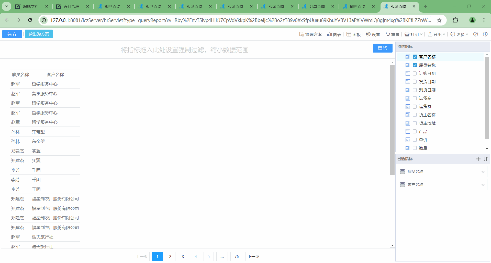This screenshot has width=491, height=263.
Task: Click the 图表 chart icon
Action: (x=334, y=34)
